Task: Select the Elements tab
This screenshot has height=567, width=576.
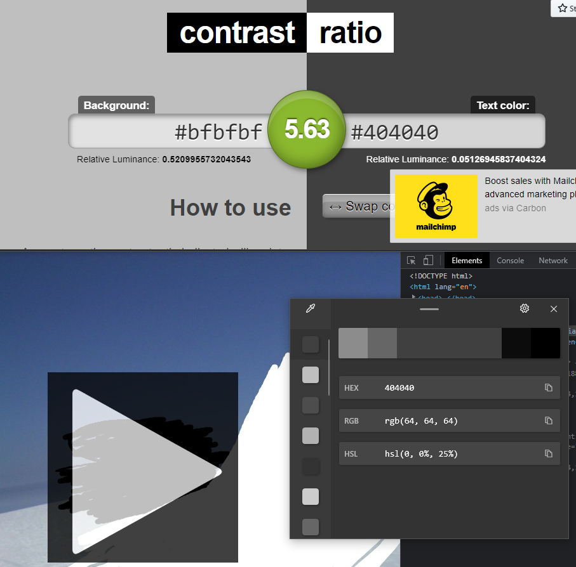Action: tap(467, 260)
